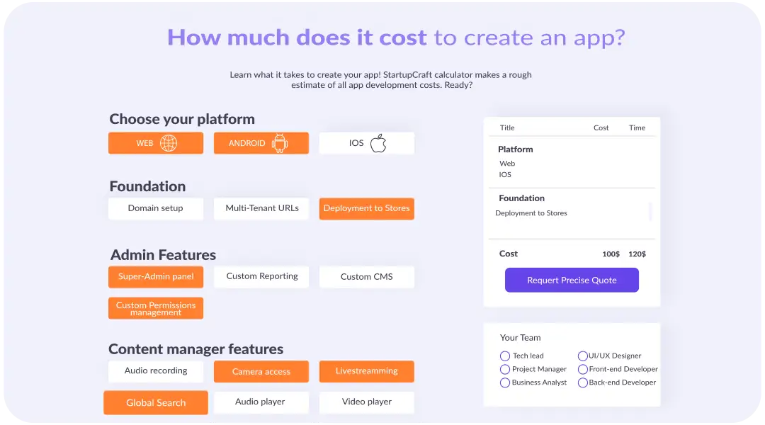
Task: Disable Custom Permissions management
Action: (155, 308)
